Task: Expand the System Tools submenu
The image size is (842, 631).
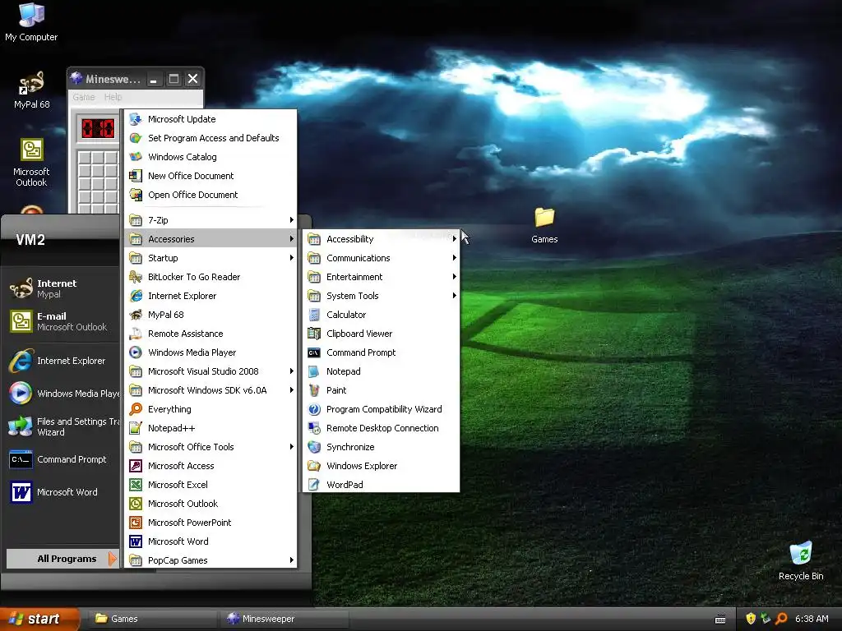Action: (382, 296)
